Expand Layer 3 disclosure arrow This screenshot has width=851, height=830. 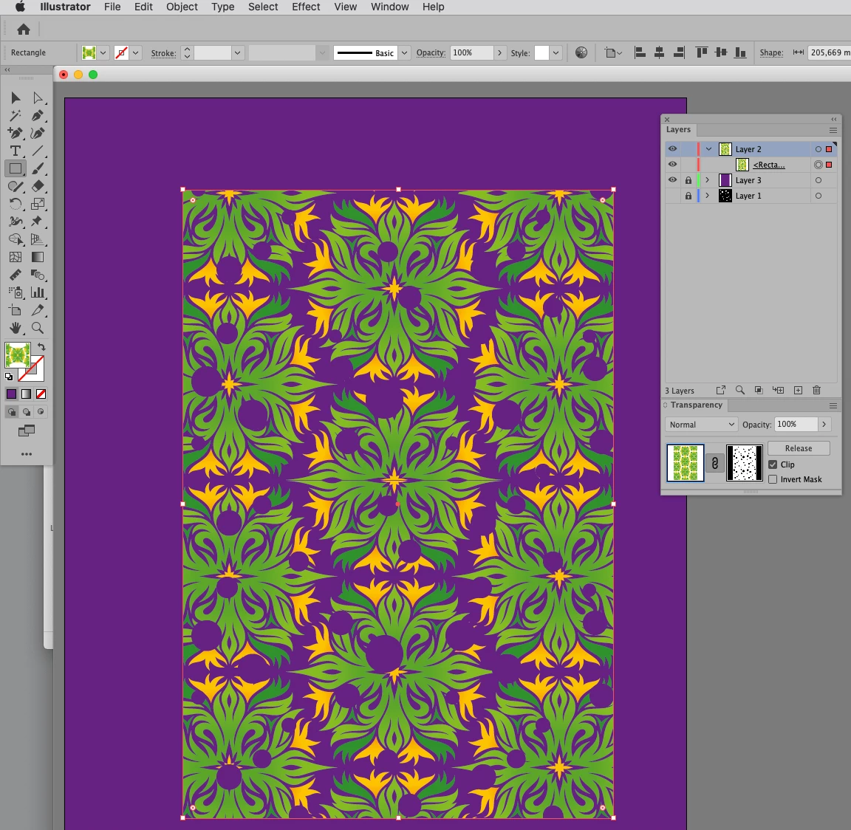(x=707, y=180)
